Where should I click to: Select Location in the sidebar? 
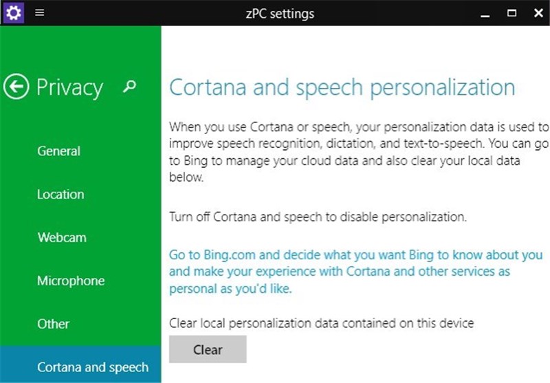coord(60,195)
